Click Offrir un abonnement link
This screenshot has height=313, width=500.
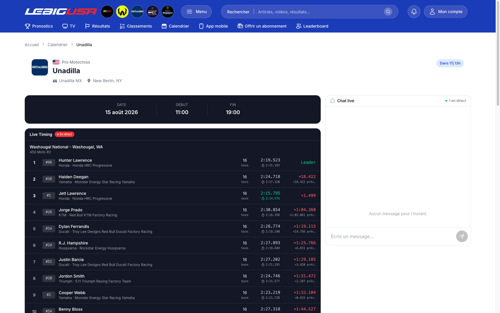point(262,26)
